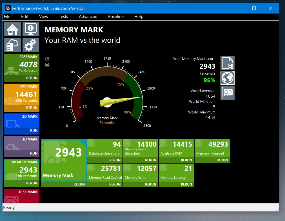Open the world globe comparison icon
Screen dimensions: 285x221
click(x=227, y=78)
